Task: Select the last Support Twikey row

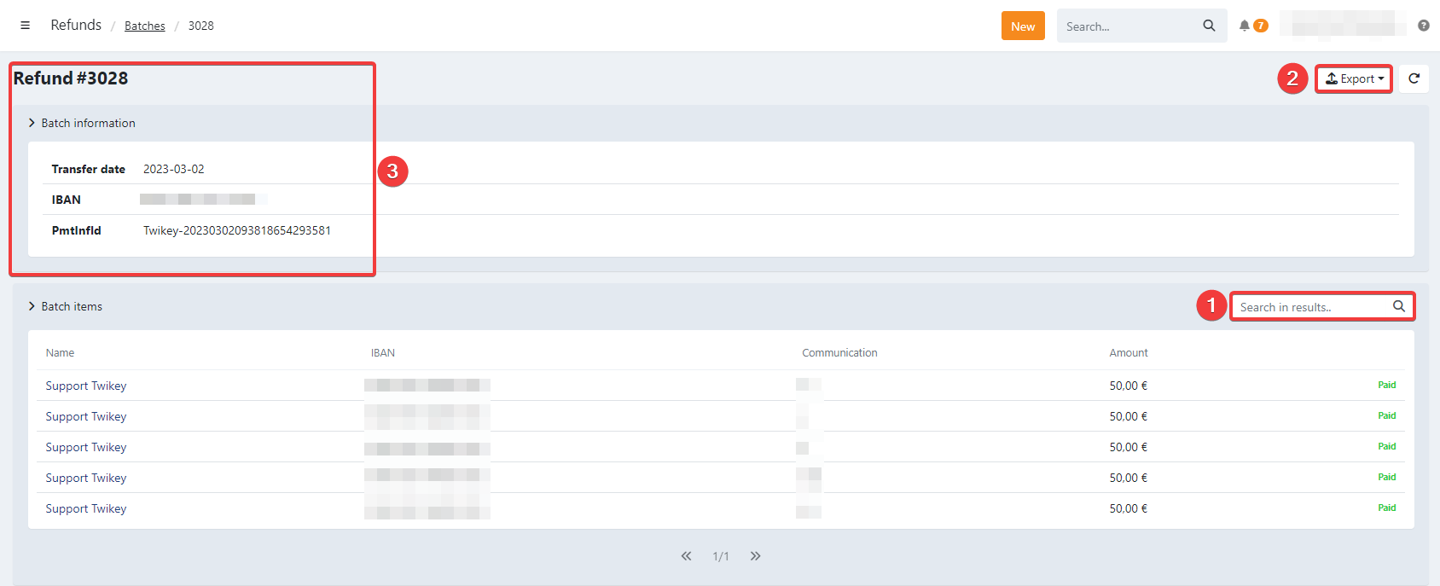Action: 86,508
